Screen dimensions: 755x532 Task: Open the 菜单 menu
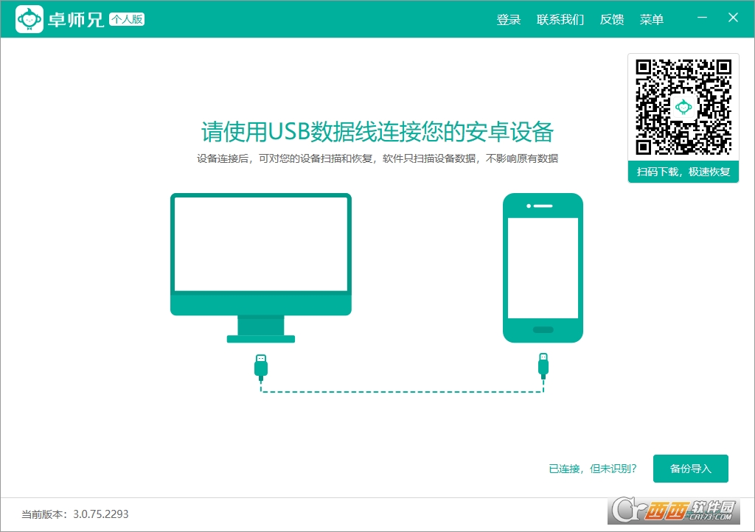pyautogui.click(x=652, y=19)
